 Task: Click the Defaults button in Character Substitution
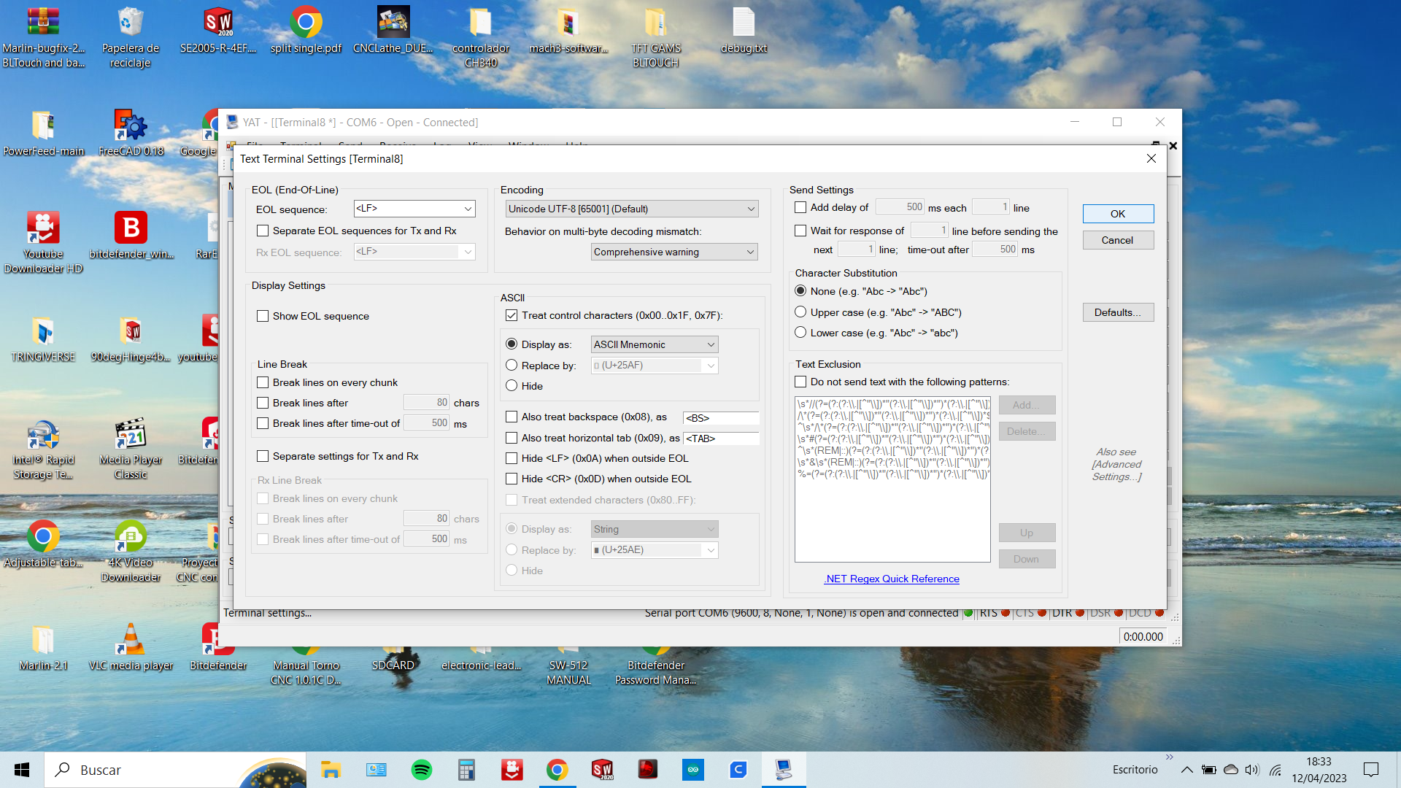pyautogui.click(x=1117, y=311)
